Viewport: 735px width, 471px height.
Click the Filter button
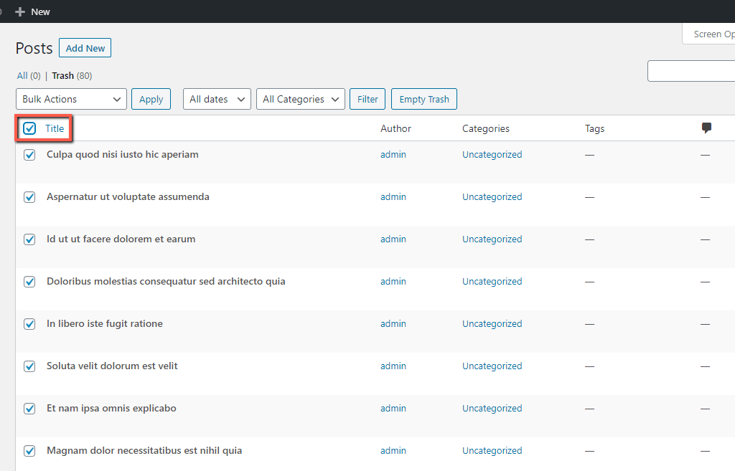[367, 99]
